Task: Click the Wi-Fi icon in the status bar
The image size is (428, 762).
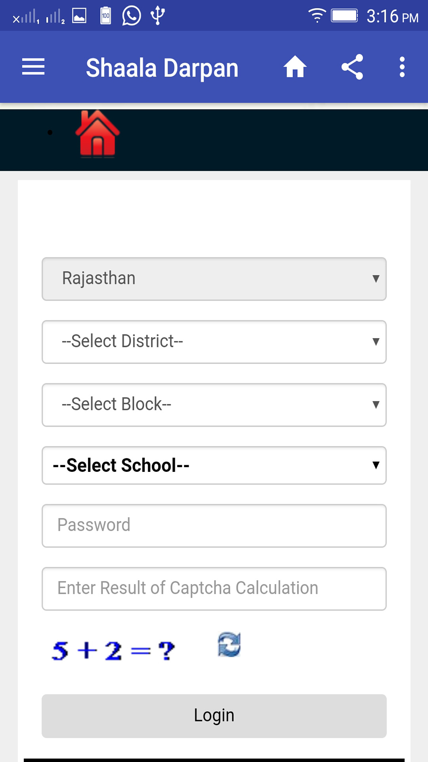Action: [317, 16]
